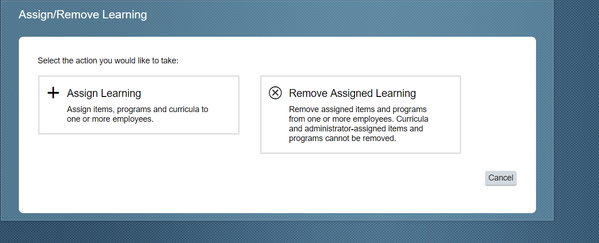Click the 'and administrator-assigned items and' text line
The width and height of the screenshot is (599, 243).
pyautogui.click(x=356, y=129)
